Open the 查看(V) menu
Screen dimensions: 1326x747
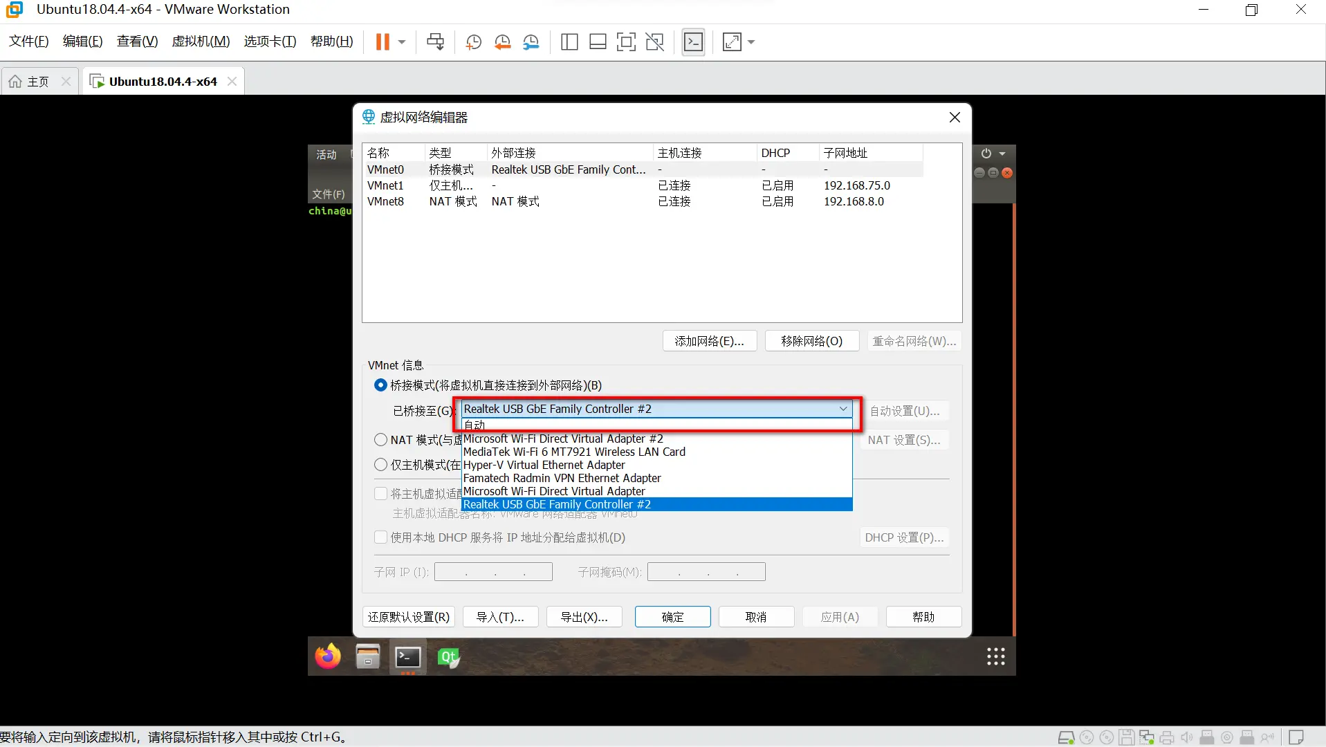pos(138,41)
